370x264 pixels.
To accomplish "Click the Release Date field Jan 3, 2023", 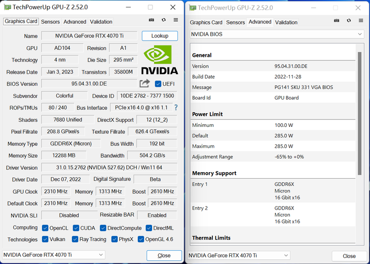I will [x=60, y=72].
